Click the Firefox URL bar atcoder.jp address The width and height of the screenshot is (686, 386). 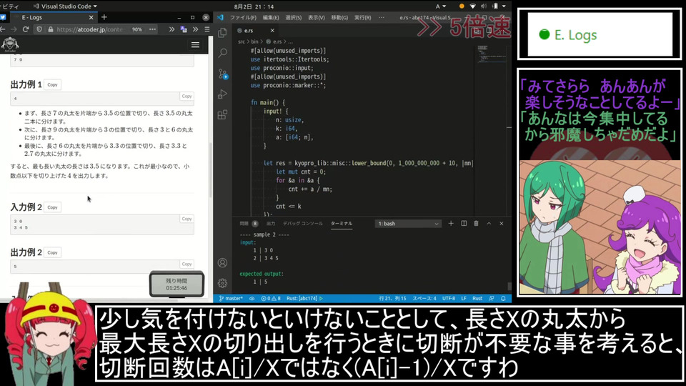click(x=90, y=29)
